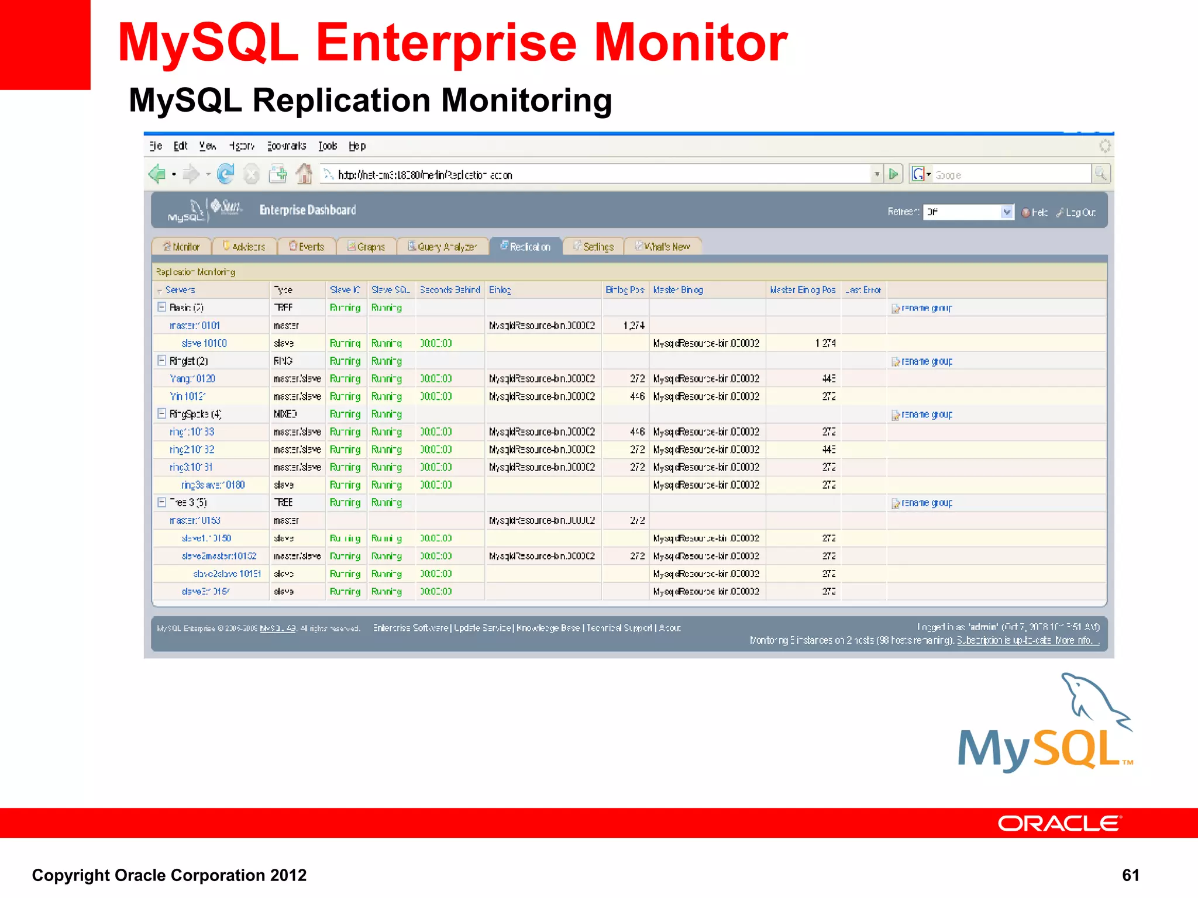Click the Technical Support footer link
This screenshot has width=1198, height=898.
[619, 628]
